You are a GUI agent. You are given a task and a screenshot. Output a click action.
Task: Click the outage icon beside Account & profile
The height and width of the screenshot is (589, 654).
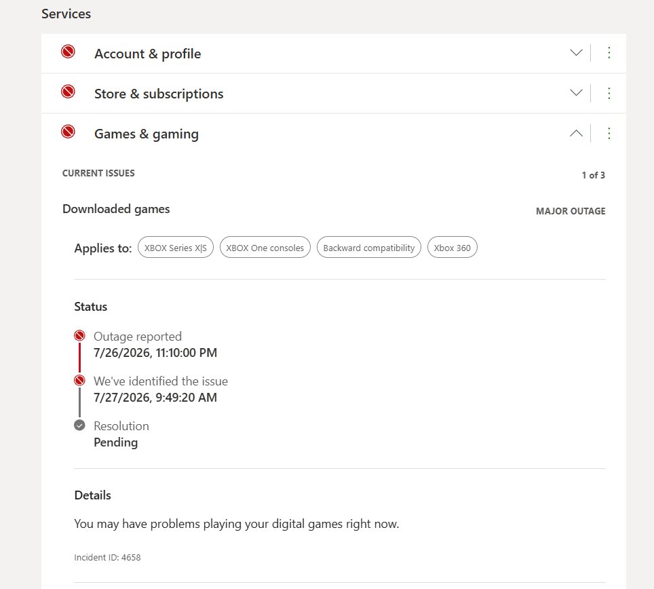68,52
